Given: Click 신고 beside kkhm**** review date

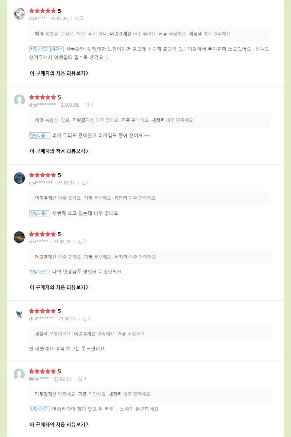Looking at the screenshot, I should tap(82, 379).
